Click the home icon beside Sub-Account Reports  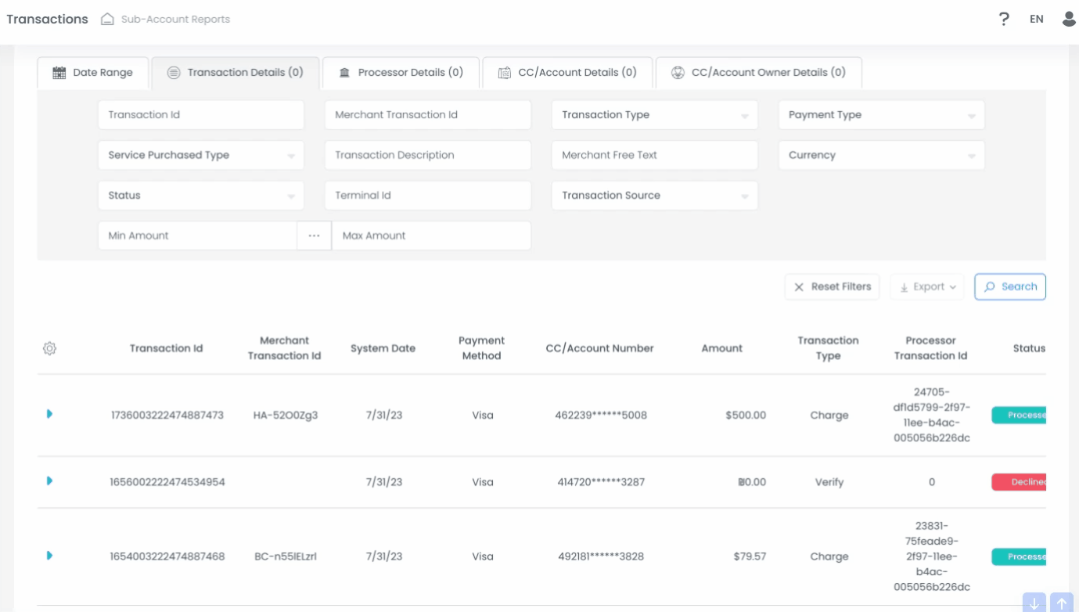pyautogui.click(x=107, y=19)
